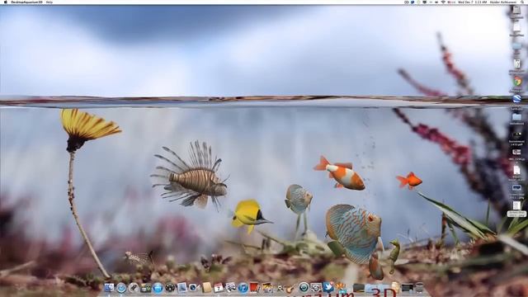Open iTunes from the Dock
Viewport: 528px width, 297px height.
(243, 288)
